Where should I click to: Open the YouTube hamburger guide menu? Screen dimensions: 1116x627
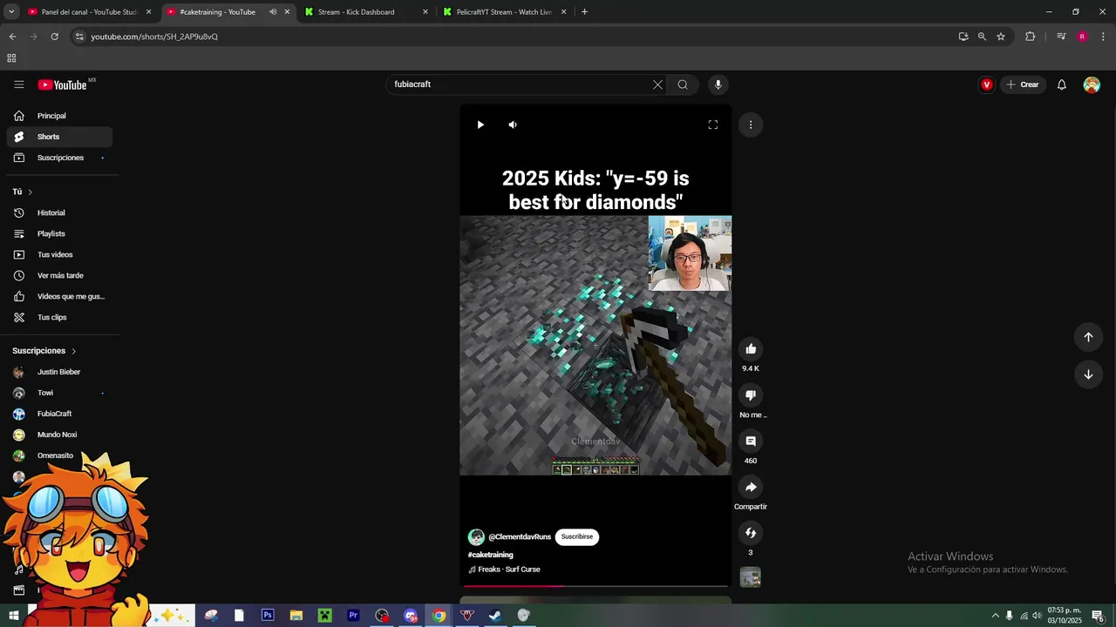coord(18,84)
